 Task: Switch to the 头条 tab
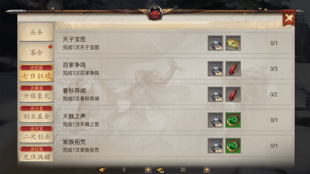coord(37,32)
